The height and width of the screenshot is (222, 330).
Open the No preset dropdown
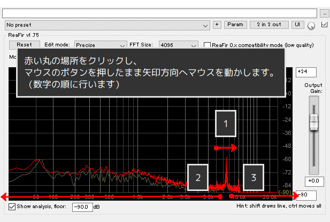pos(107,25)
